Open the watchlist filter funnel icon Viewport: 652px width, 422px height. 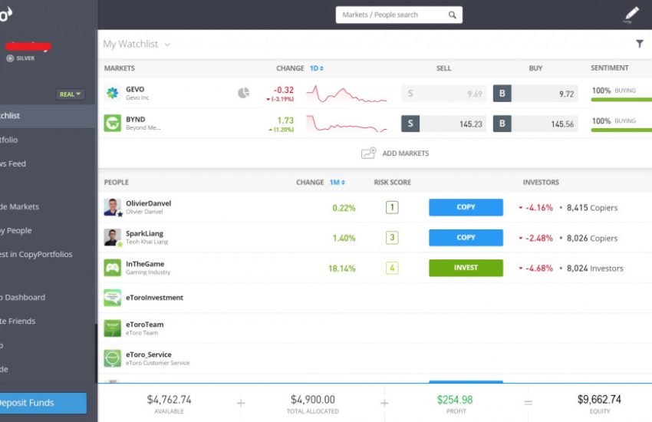640,43
